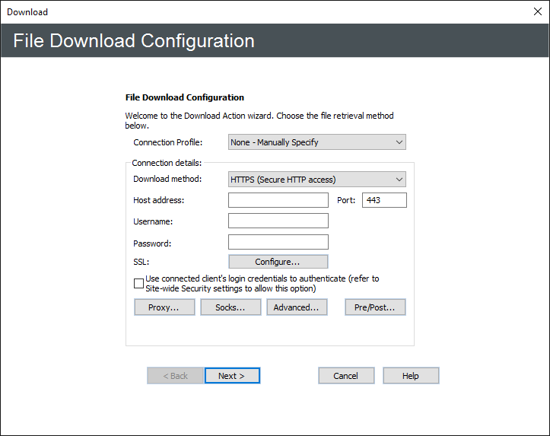Cancel the Download Action wizard
The height and width of the screenshot is (436, 550).
(x=346, y=376)
